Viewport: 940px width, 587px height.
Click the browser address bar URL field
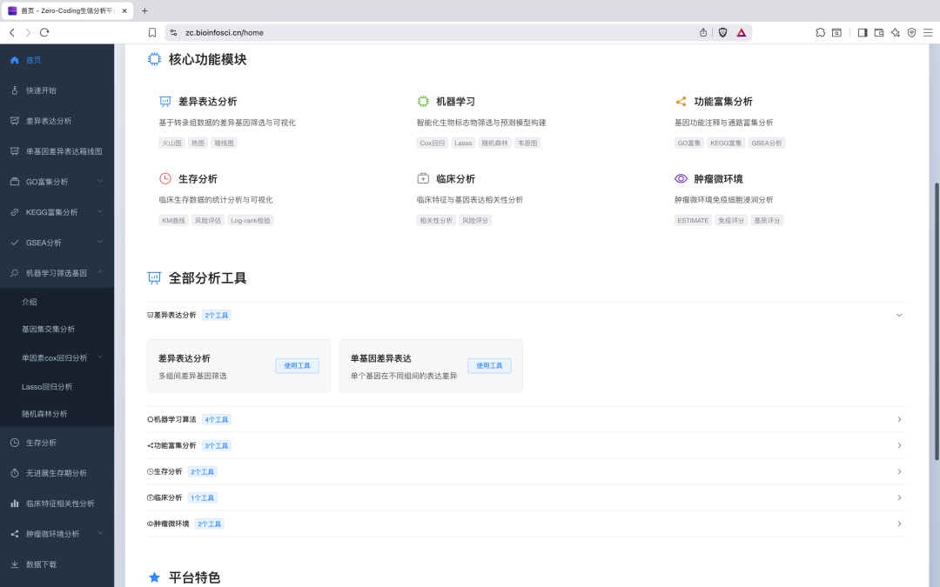pyautogui.click(x=435, y=32)
